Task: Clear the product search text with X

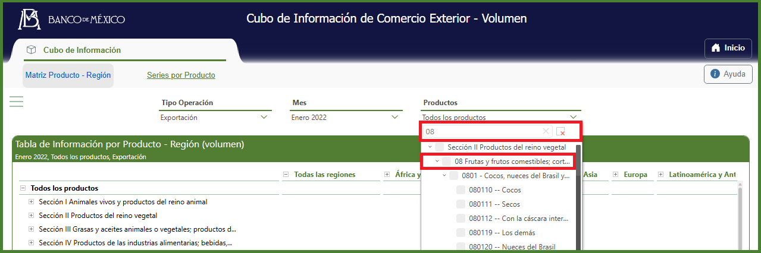Action: pos(546,131)
